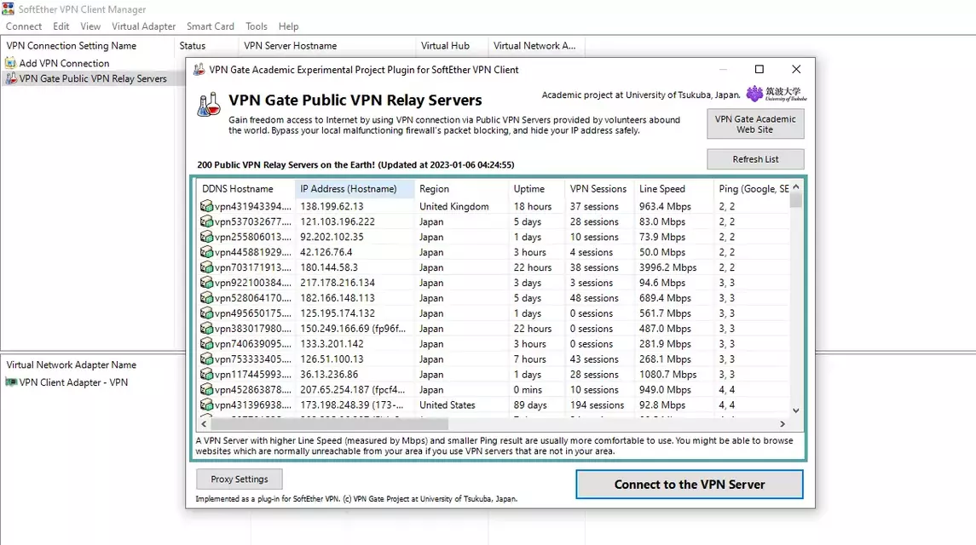Click the 3996.2 Mbps line speed cell

tap(668, 267)
